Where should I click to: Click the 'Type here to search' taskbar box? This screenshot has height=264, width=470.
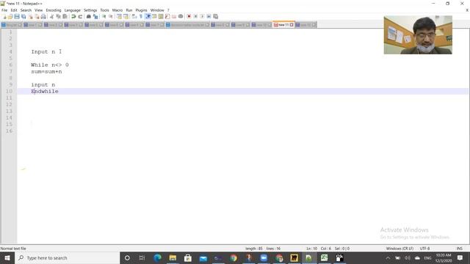click(67, 257)
